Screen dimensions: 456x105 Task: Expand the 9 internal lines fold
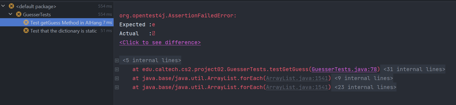click(x=364, y=78)
